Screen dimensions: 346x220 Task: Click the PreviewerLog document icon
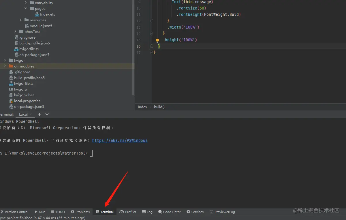tap(211, 212)
